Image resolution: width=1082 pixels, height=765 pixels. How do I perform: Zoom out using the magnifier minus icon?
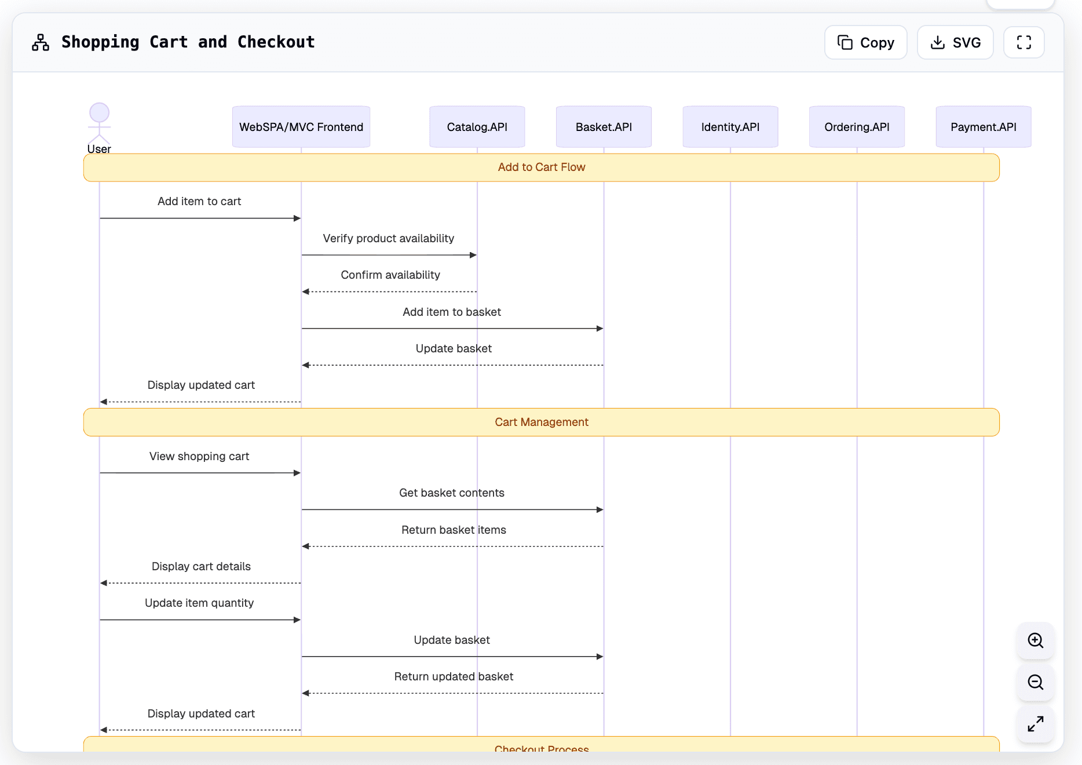coord(1035,682)
